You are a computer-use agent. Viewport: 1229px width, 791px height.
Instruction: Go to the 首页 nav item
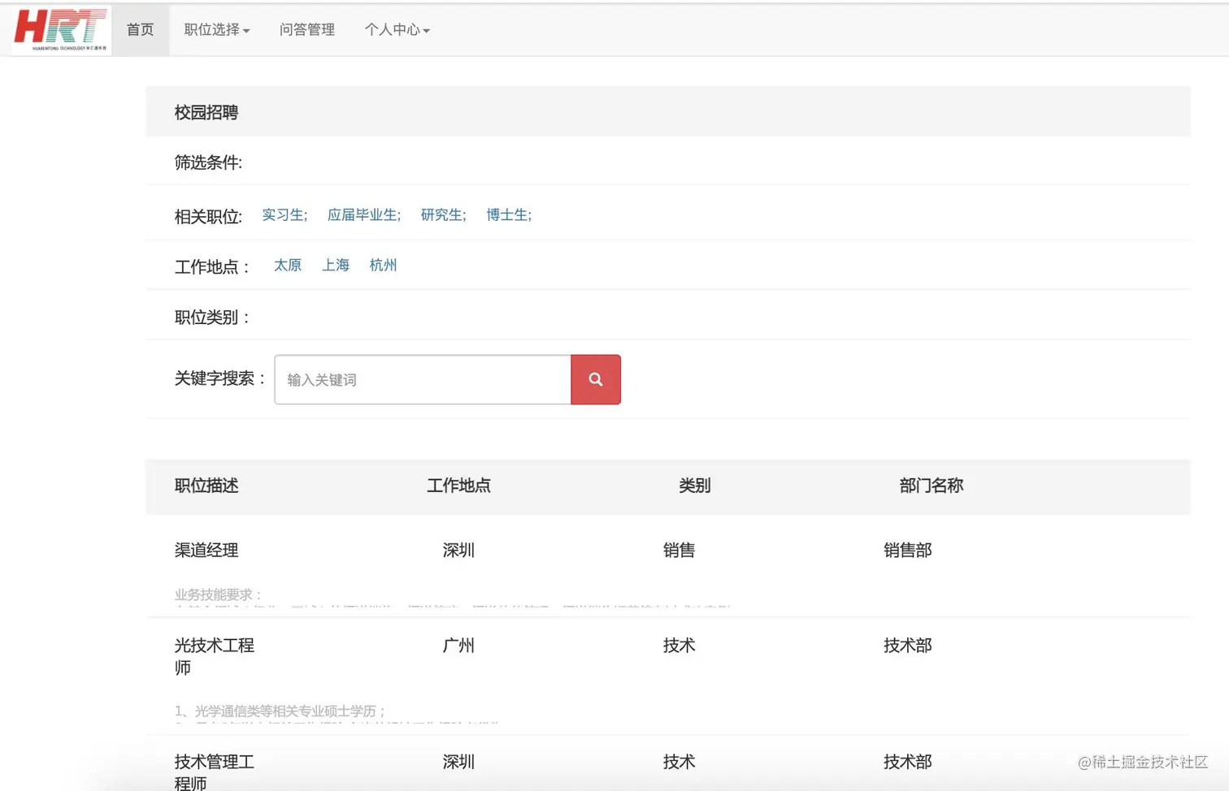(x=140, y=30)
